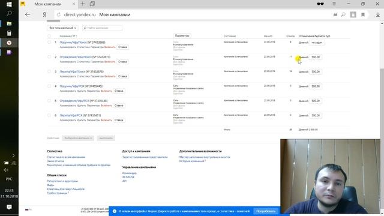Screen dimensions: 384x216
Task: Click the bookmark flag icon in address bar
Action: pos(363,14)
